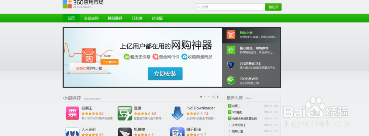
Task: Open 360魔镜 in 最新入库 list
Action: point(237,112)
